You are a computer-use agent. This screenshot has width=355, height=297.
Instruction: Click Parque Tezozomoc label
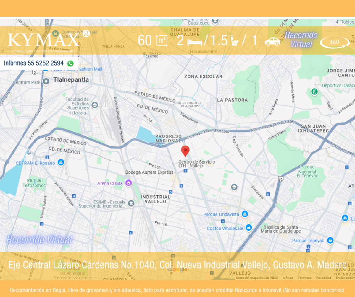34,183
